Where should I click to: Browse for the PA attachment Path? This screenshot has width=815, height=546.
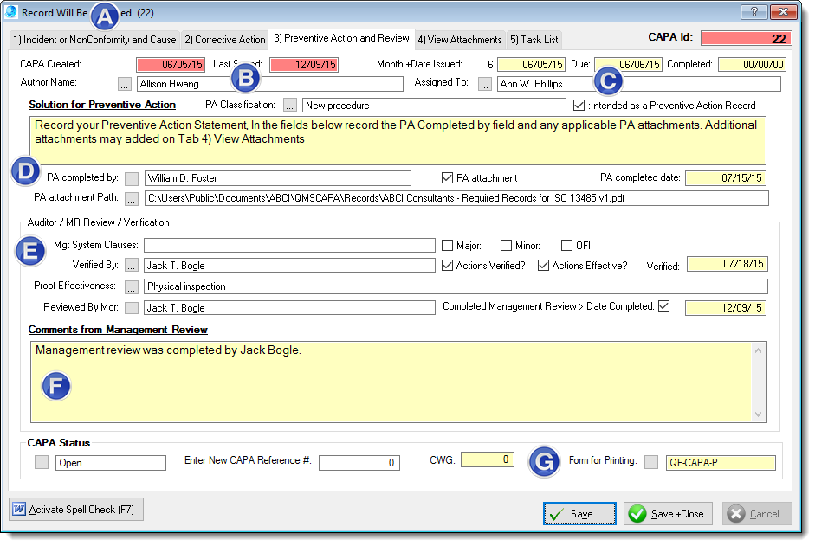coord(131,199)
